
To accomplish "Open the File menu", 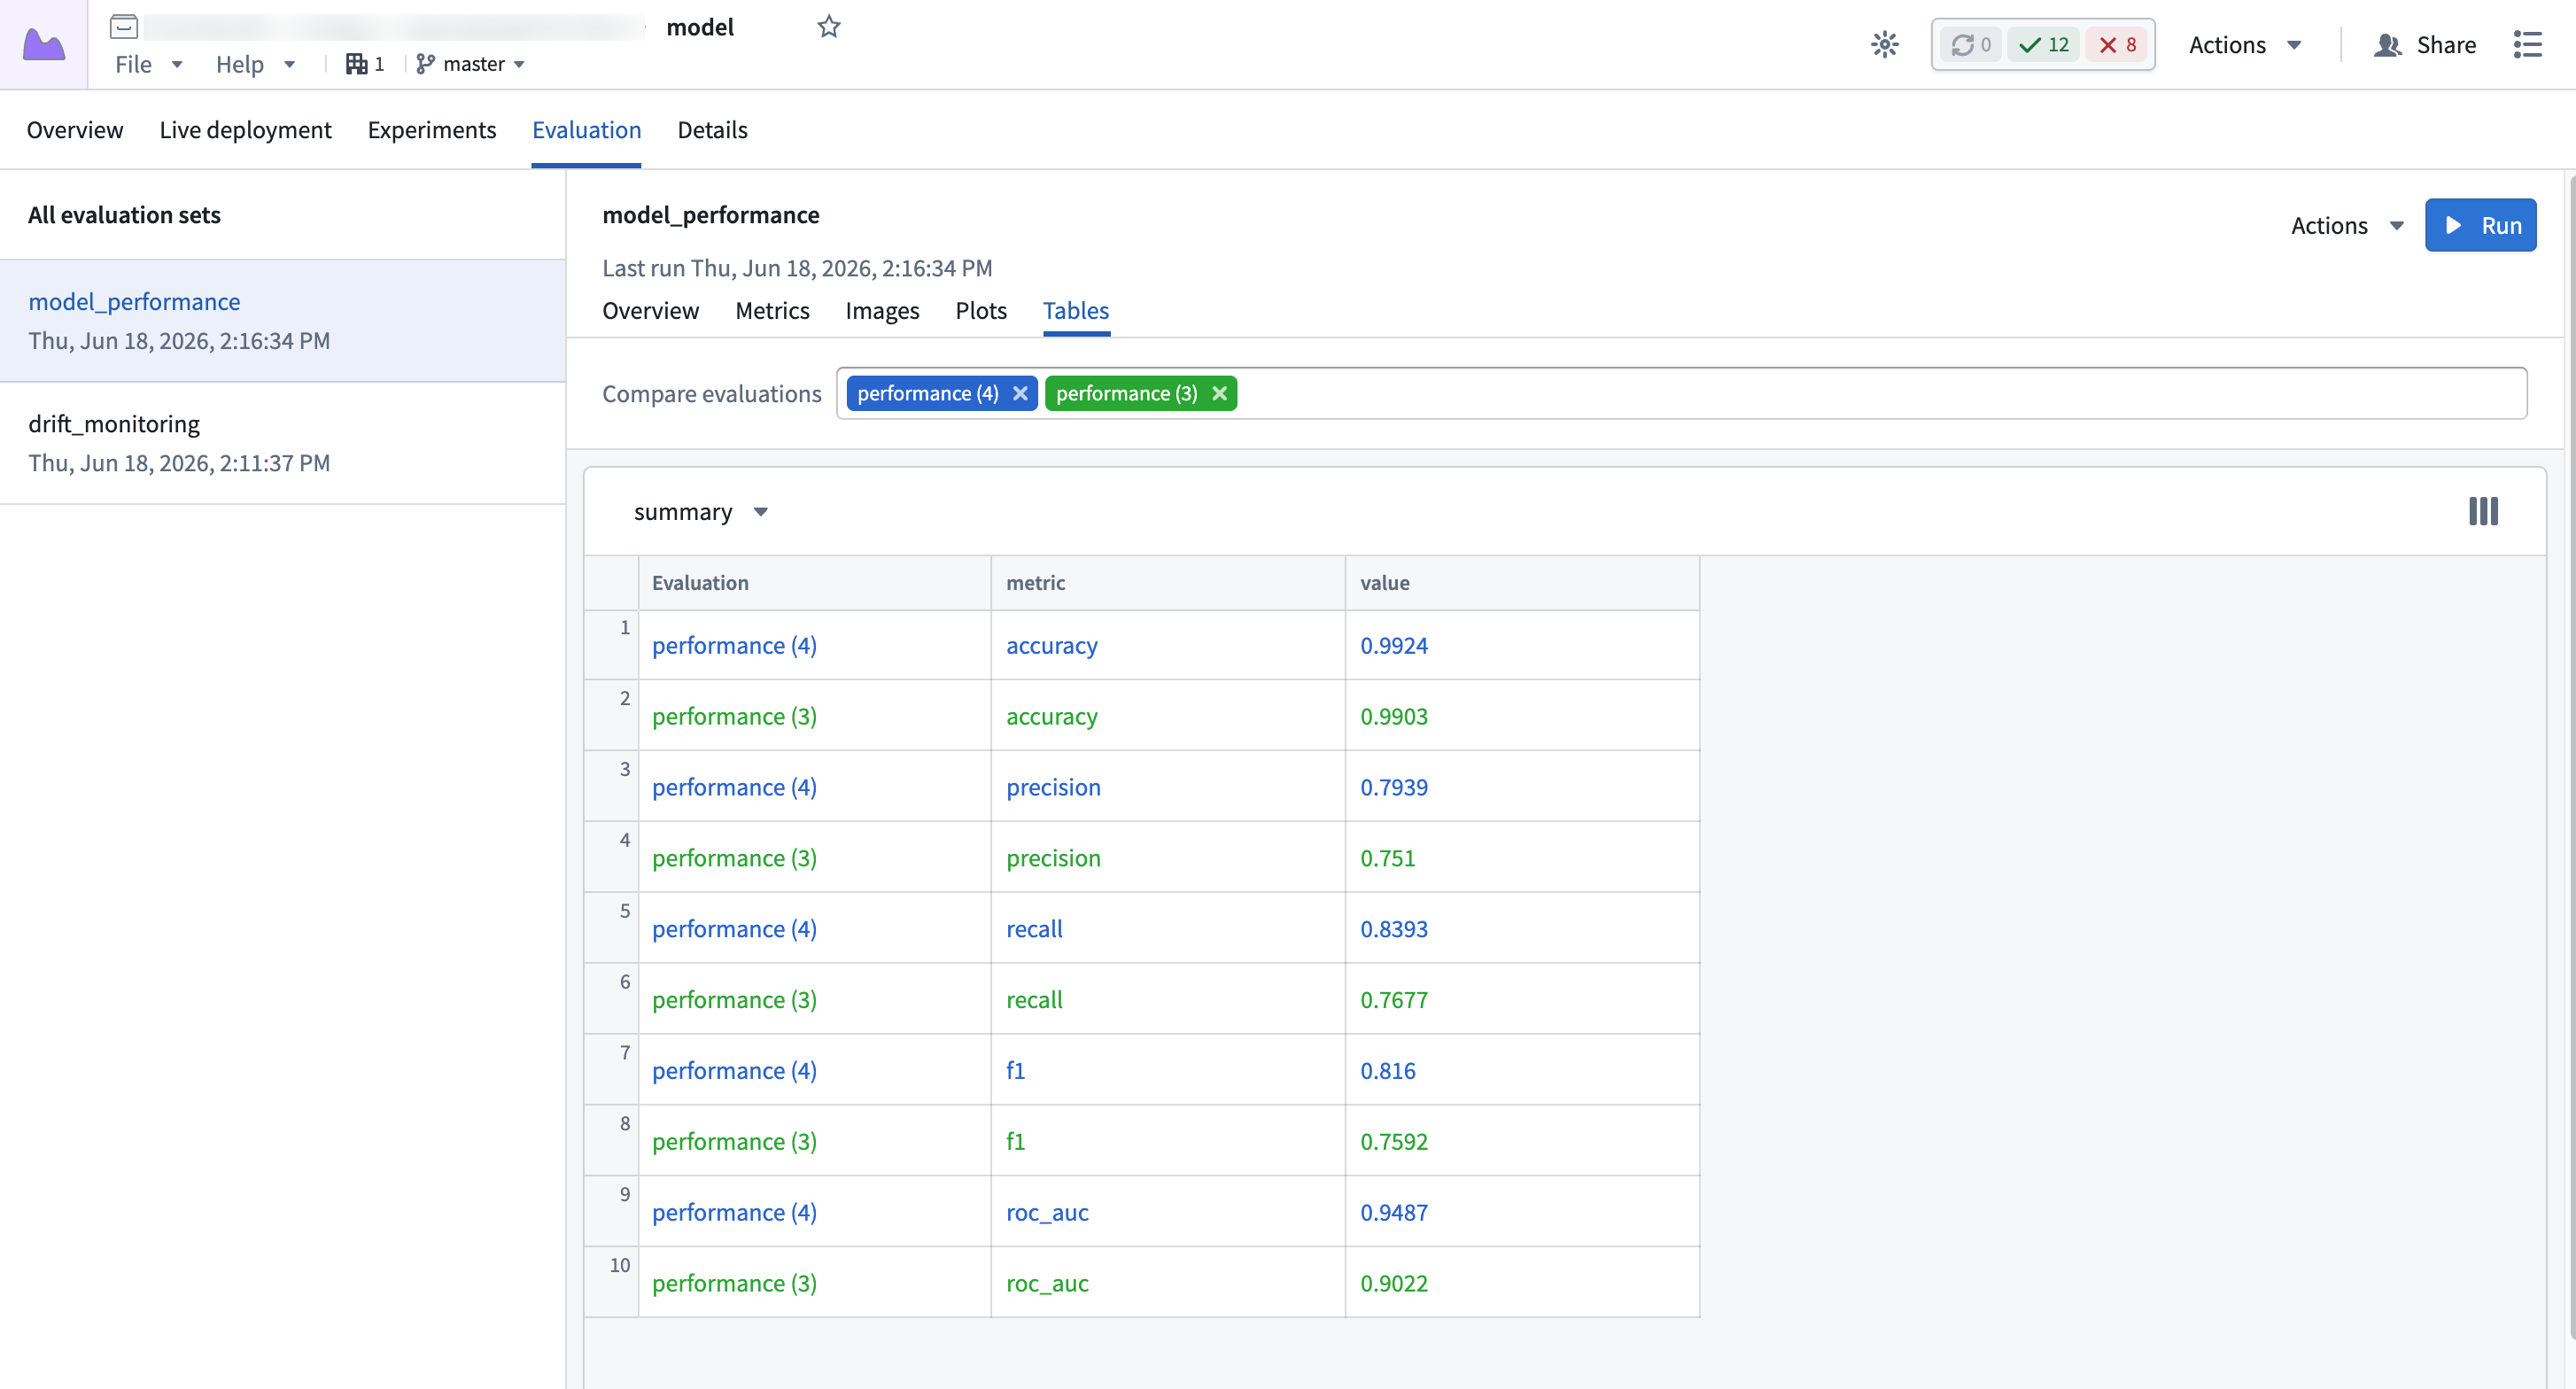I will [x=149, y=64].
